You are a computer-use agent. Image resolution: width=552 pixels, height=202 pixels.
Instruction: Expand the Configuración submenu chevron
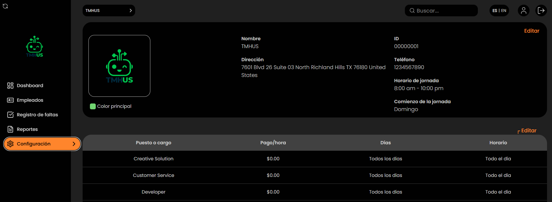(74, 144)
